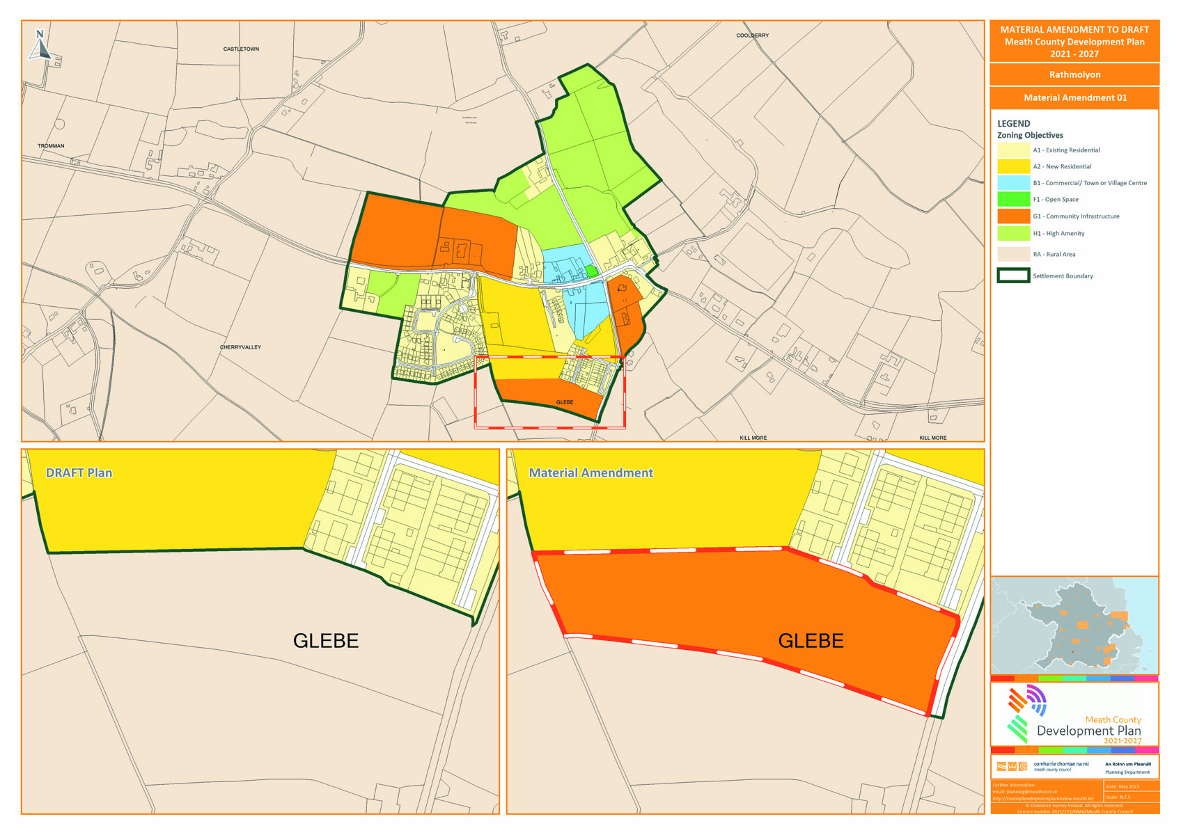The image size is (1181, 835).
Task: Select the H1 High Amenity legend swatch
Action: (1013, 233)
